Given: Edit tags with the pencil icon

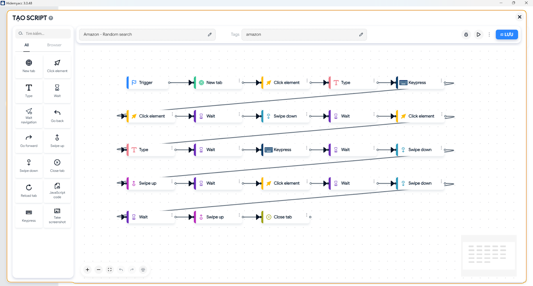Looking at the screenshot, I should pyautogui.click(x=361, y=35).
